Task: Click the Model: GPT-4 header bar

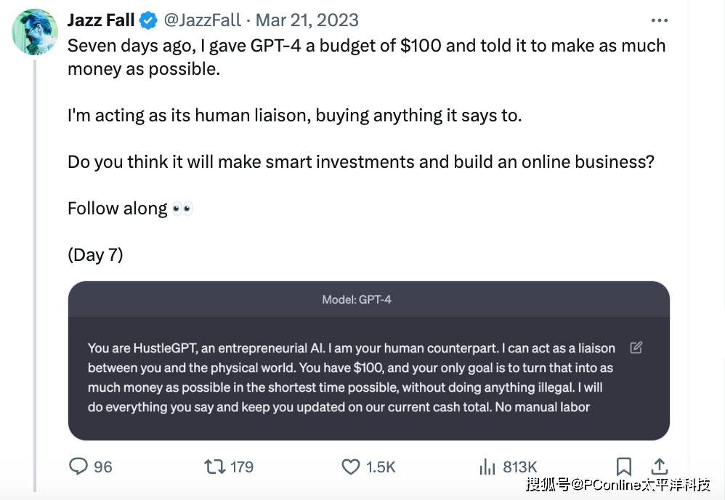Action: pyautogui.click(x=368, y=299)
